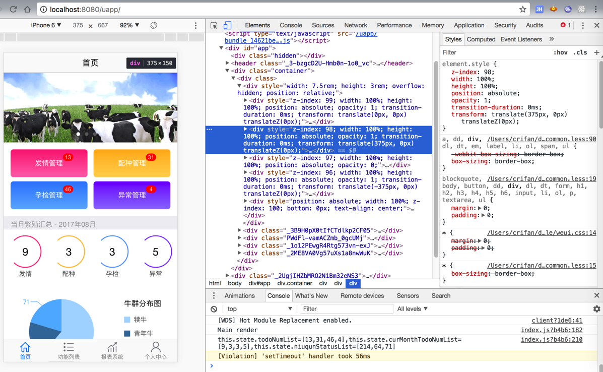
Task: Tap the 首页 home icon in bottom nav
Action: click(25, 350)
